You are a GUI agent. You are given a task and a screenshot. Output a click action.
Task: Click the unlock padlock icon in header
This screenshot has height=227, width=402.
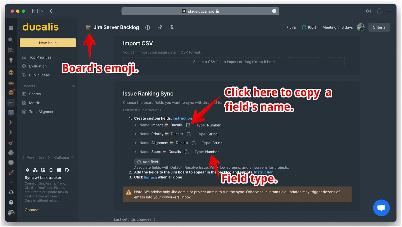160,27
